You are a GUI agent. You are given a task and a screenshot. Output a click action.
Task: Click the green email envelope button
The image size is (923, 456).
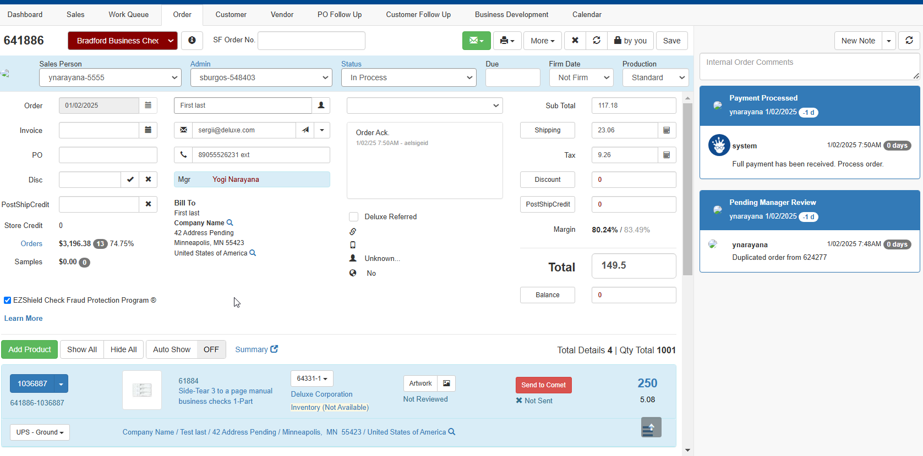pyautogui.click(x=476, y=41)
